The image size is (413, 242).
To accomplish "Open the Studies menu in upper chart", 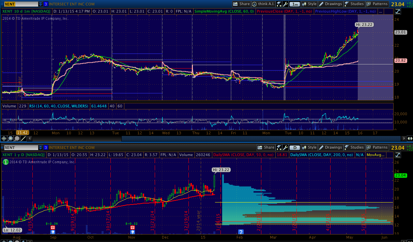I will pos(354,4).
